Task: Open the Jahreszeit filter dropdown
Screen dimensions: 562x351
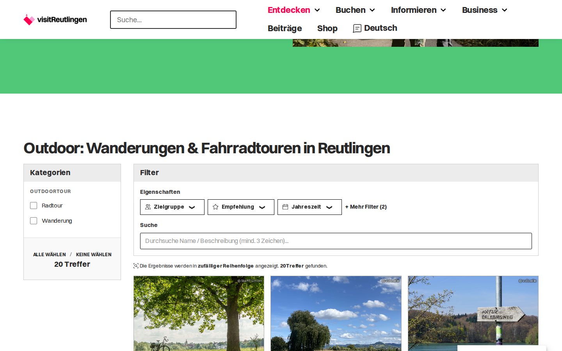Action: 309,207
